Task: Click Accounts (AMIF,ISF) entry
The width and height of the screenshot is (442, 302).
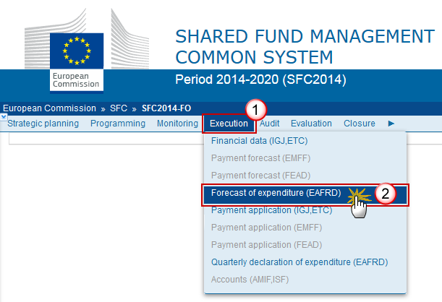Action: [250, 280]
